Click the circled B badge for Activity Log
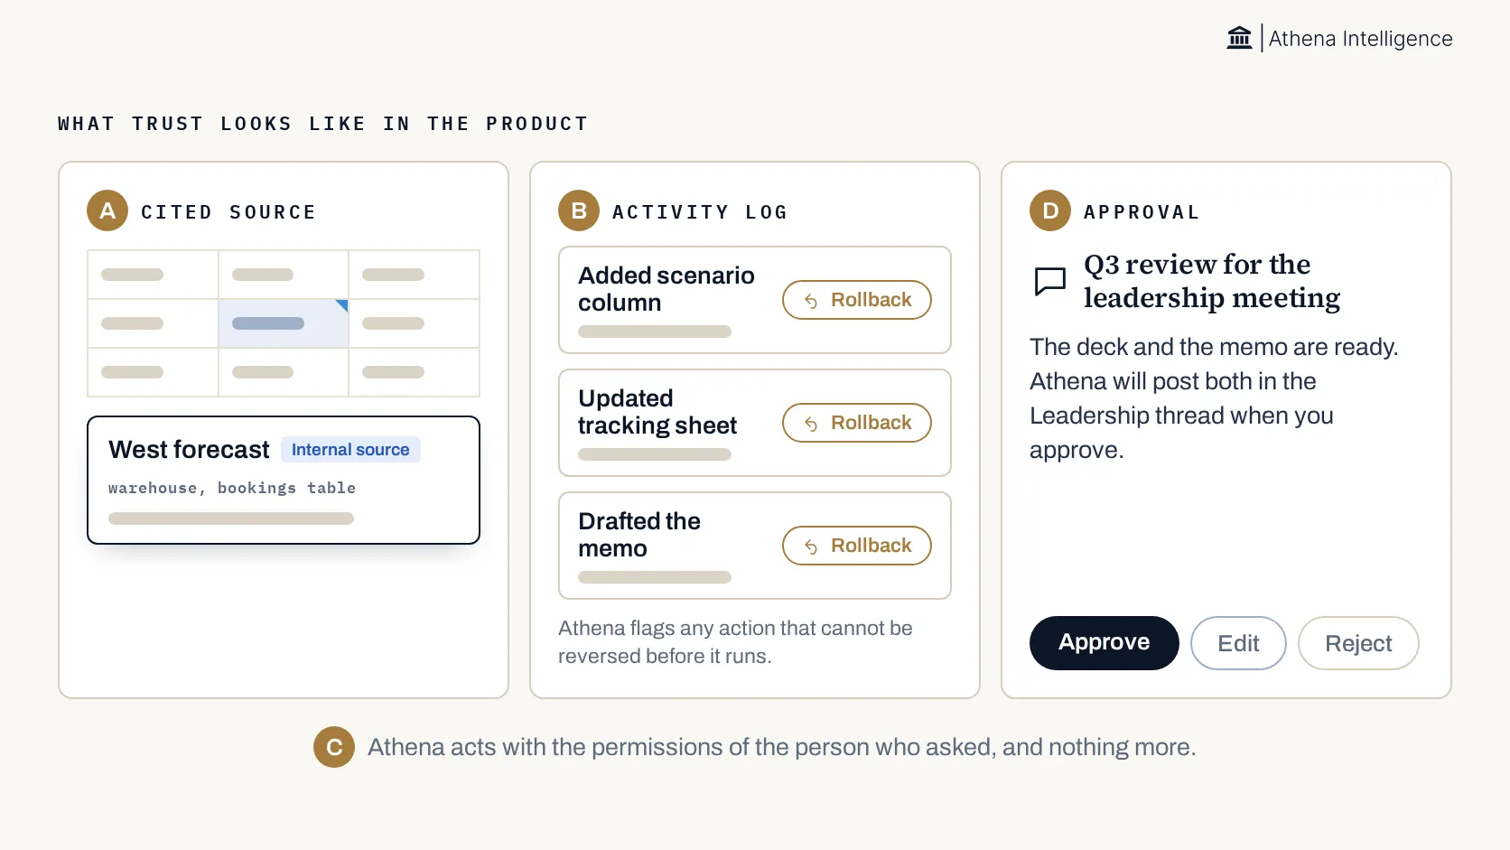The image size is (1510, 850). click(579, 210)
